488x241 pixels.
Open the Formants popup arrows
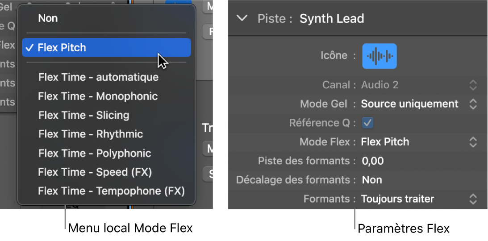[473, 199]
